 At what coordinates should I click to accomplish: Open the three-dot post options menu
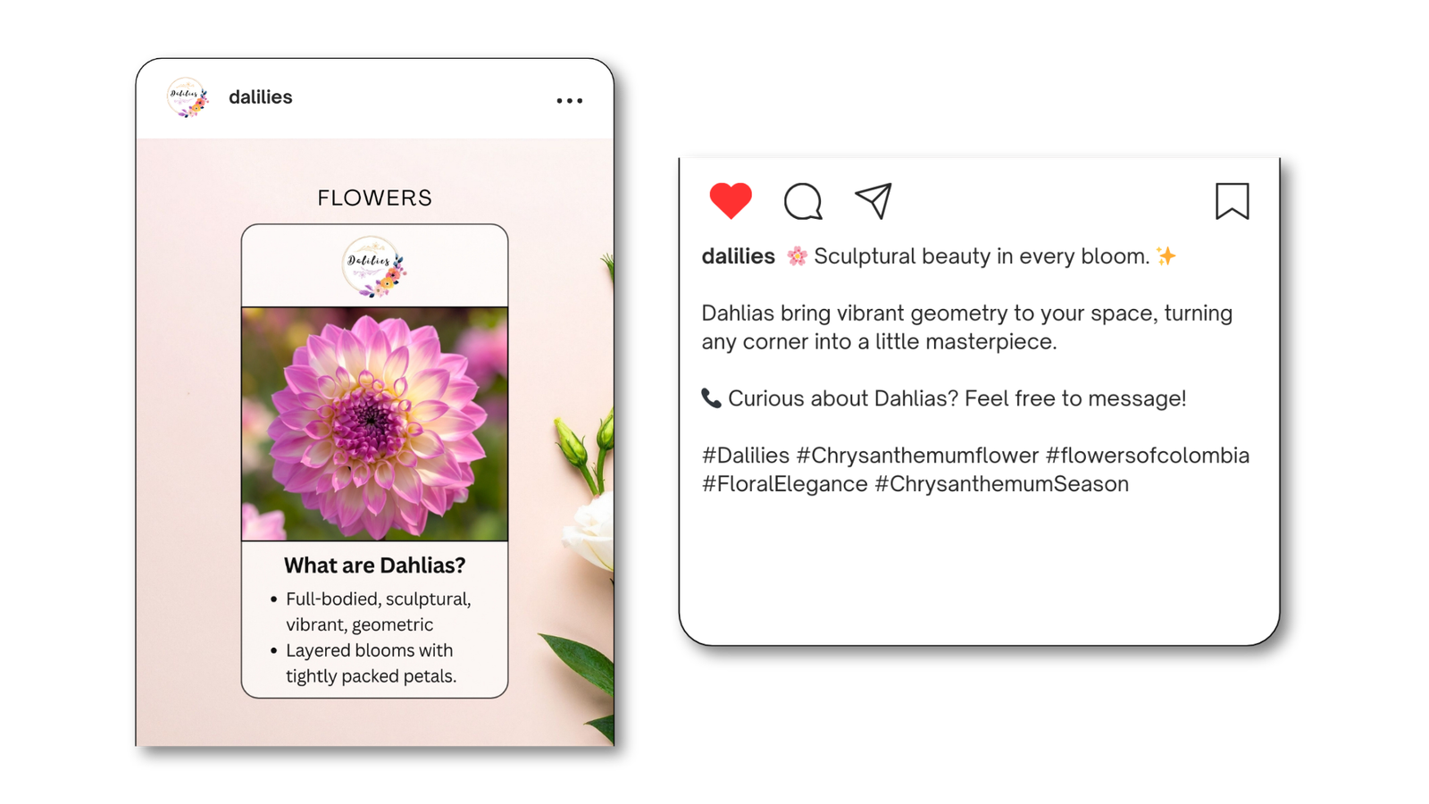coord(570,101)
